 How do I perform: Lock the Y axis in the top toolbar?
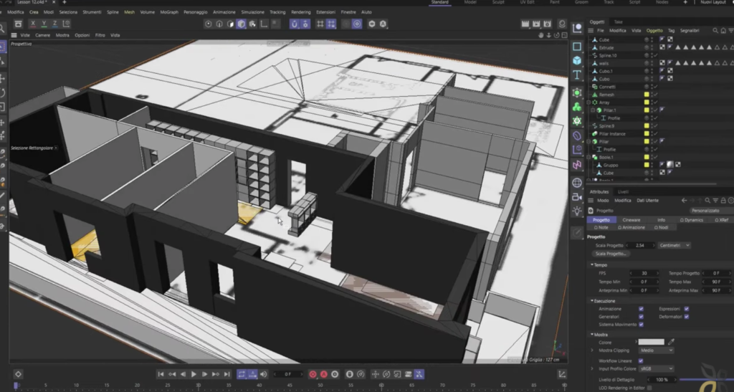coord(44,24)
